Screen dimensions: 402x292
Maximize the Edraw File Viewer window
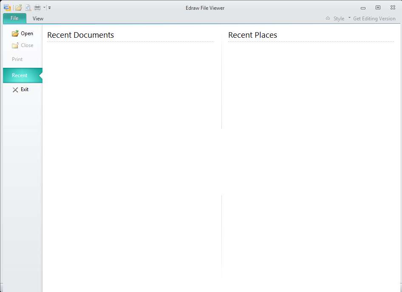pos(378,8)
